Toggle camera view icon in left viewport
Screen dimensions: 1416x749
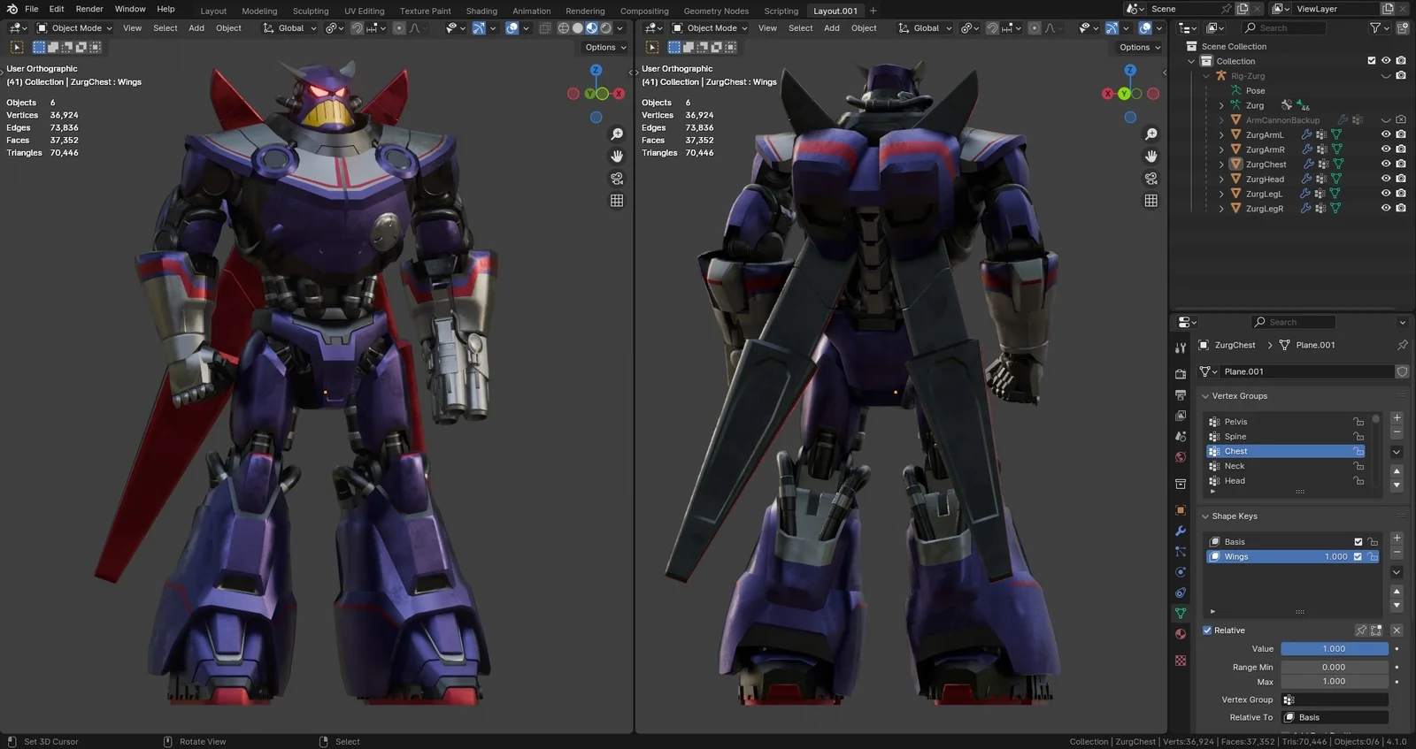[617, 179]
